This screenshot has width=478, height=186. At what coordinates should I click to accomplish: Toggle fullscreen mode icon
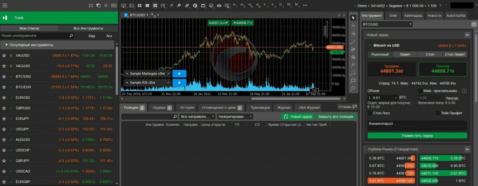(91, 6)
